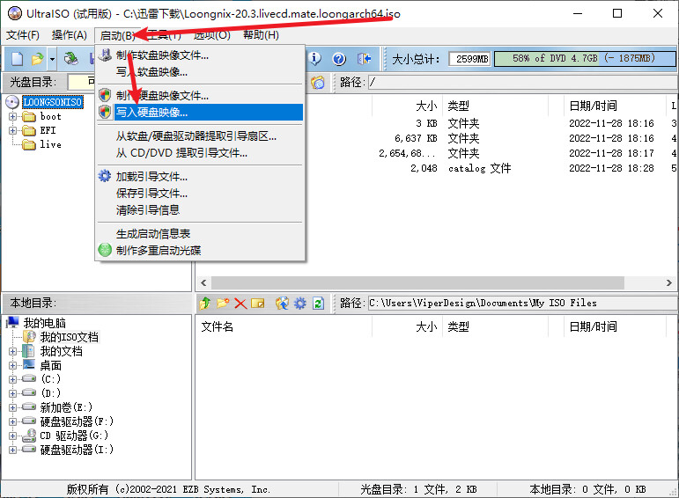Click the 58% of DVD capacity bar

(x=585, y=59)
